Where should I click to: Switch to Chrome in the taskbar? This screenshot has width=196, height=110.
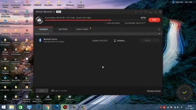[47, 107]
